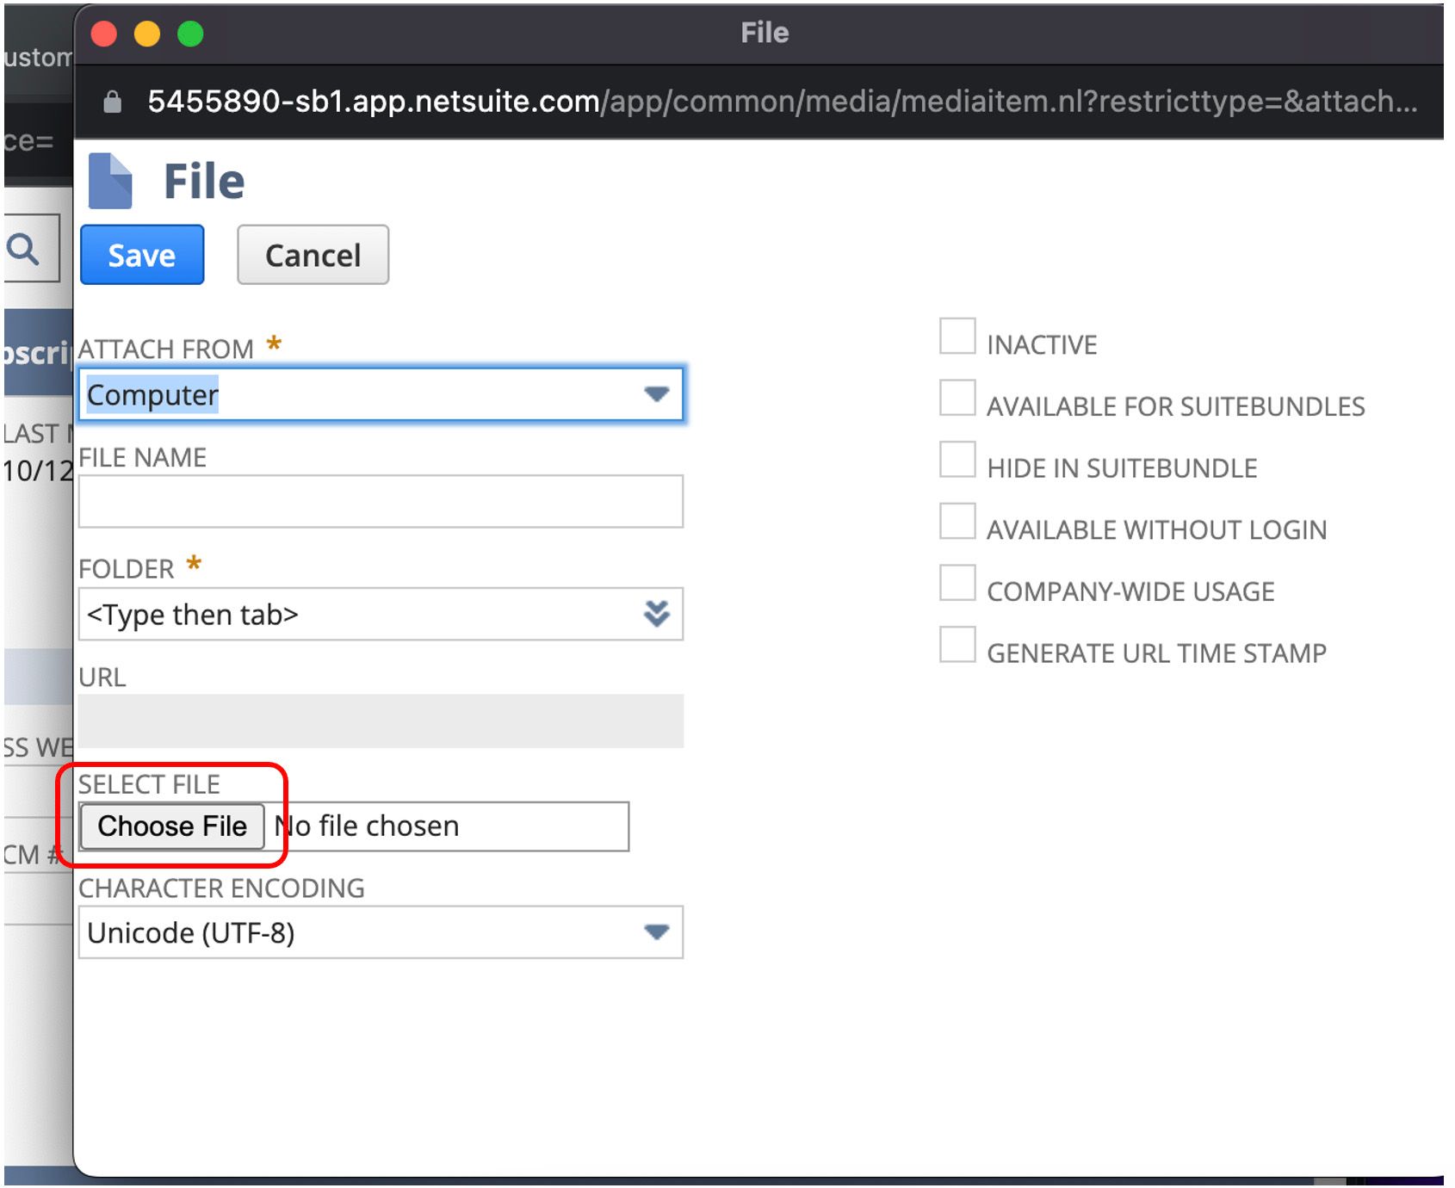The image size is (1455, 1188).
Task: Click the Save button
Action: 141,254
